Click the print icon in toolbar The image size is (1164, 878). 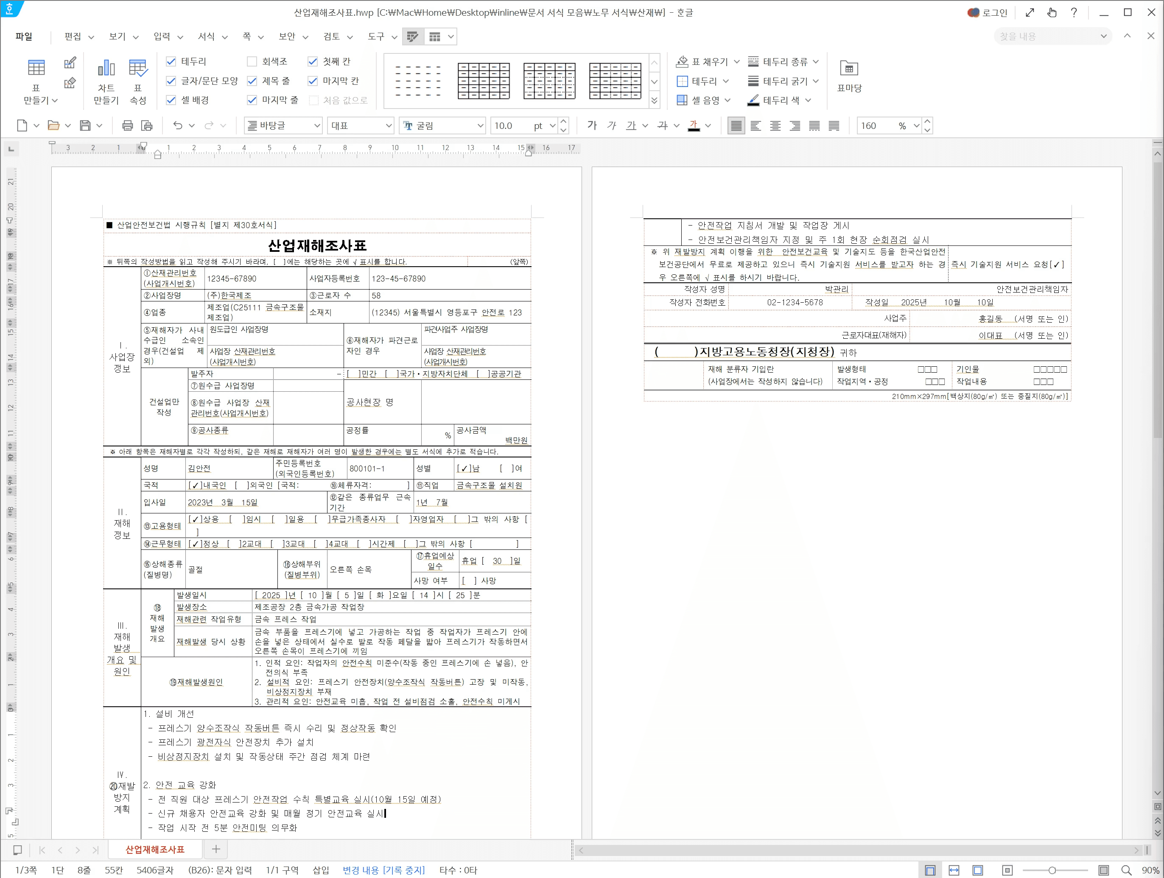click(127, 125)
